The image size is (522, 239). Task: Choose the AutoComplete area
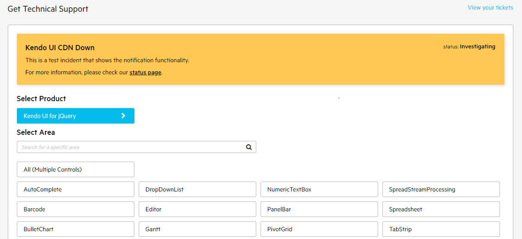[76, 189]
